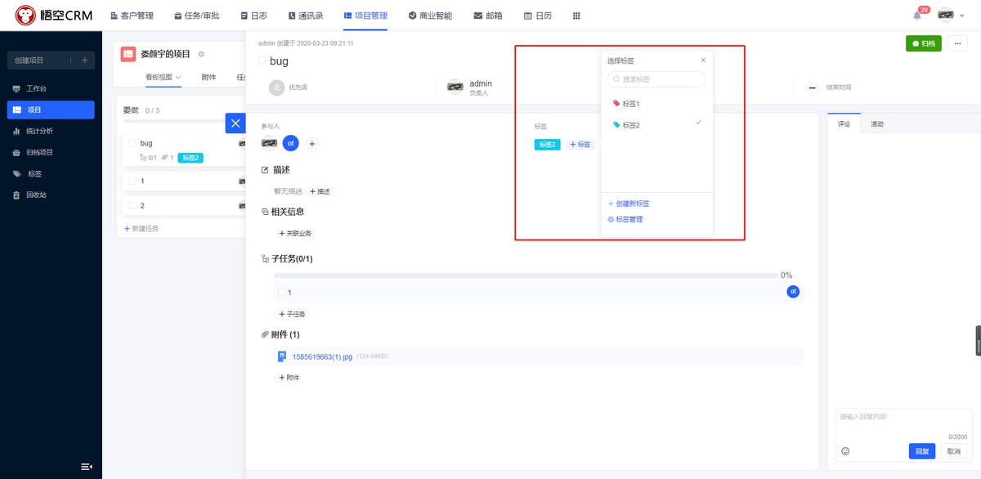Click the 标签 tag icon in sidebar

[x=18, y=173]
